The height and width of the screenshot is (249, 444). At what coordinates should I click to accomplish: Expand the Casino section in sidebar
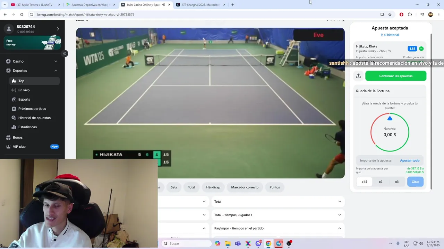(32, 61)
